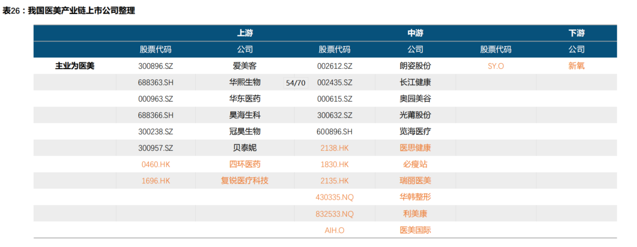Screen dimensions: 637x247
Task: Select company name 昊海生科
Action: (245, 115)
